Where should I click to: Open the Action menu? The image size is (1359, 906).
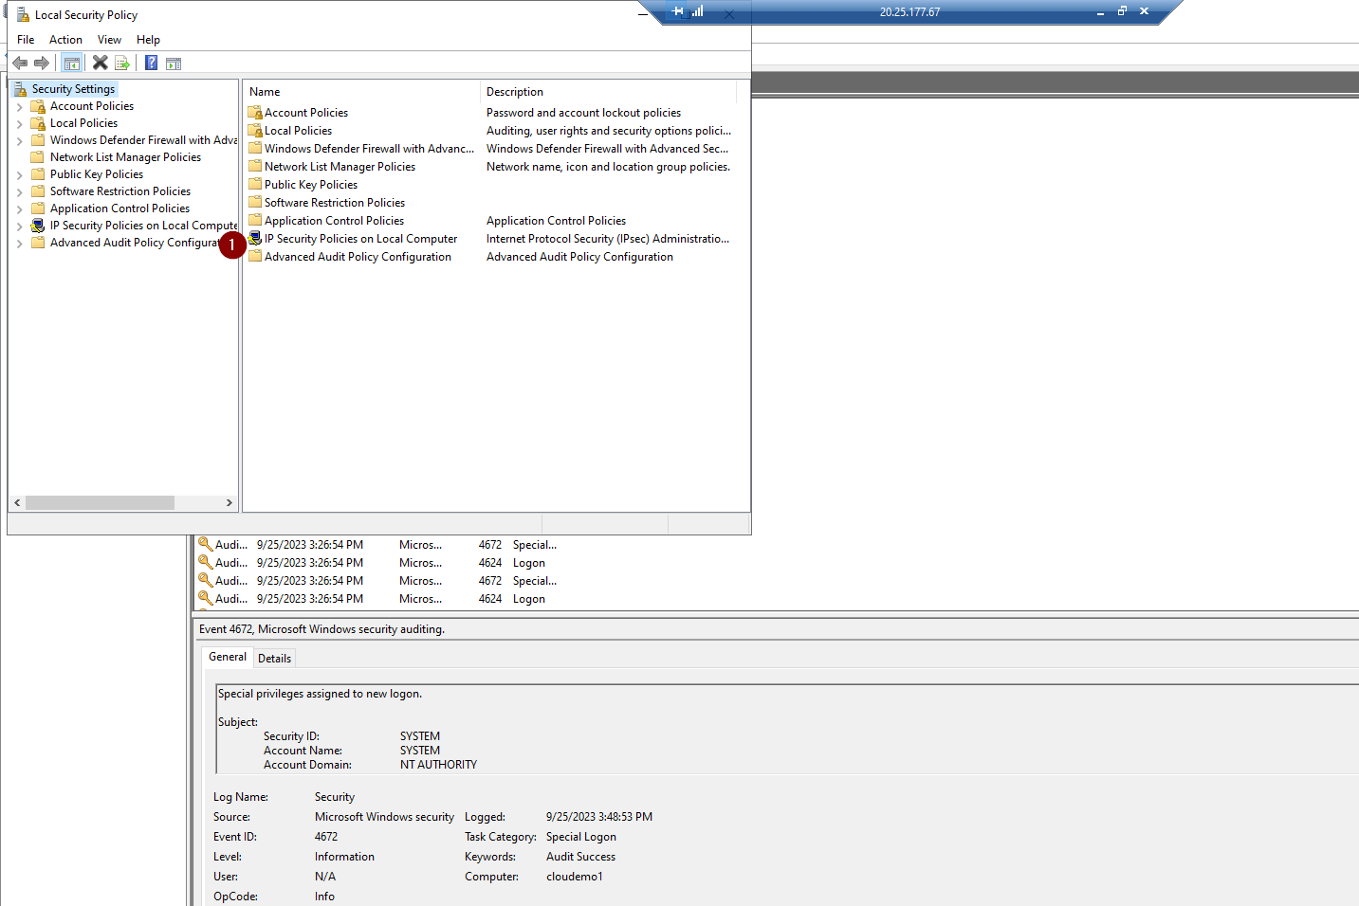65,40
